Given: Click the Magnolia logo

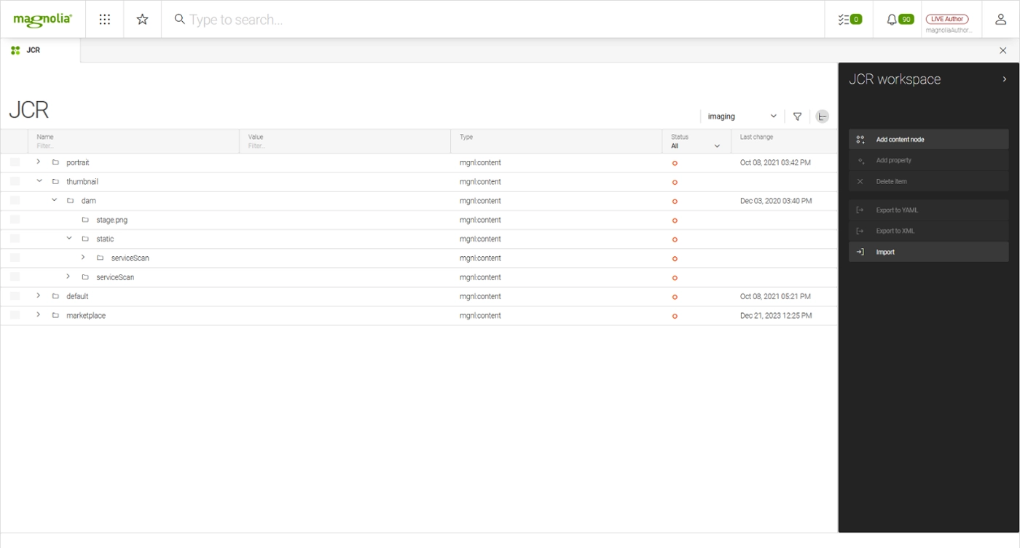Looking at the screenshot, I should pyautogui.click(x=42, y=20).
